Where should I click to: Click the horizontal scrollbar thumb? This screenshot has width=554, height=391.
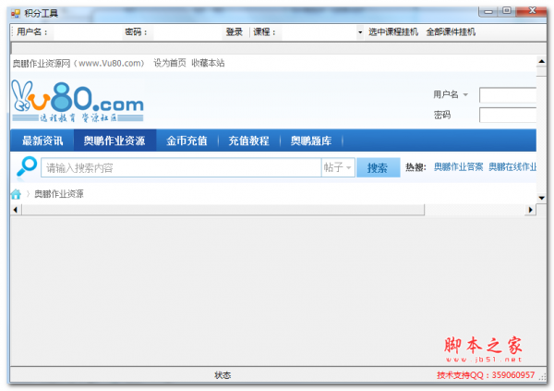223,210
